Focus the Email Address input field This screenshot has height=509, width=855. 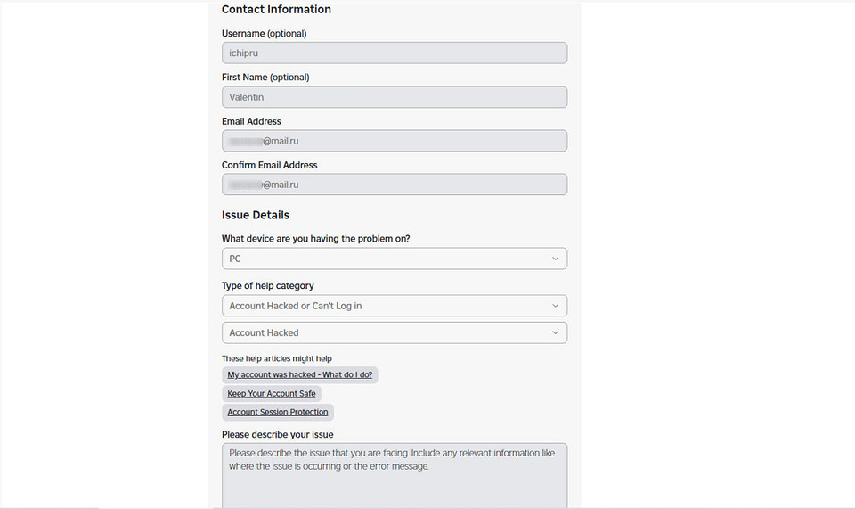394,141
